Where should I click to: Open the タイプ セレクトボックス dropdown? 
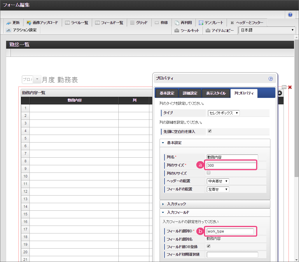pos(223,113)
